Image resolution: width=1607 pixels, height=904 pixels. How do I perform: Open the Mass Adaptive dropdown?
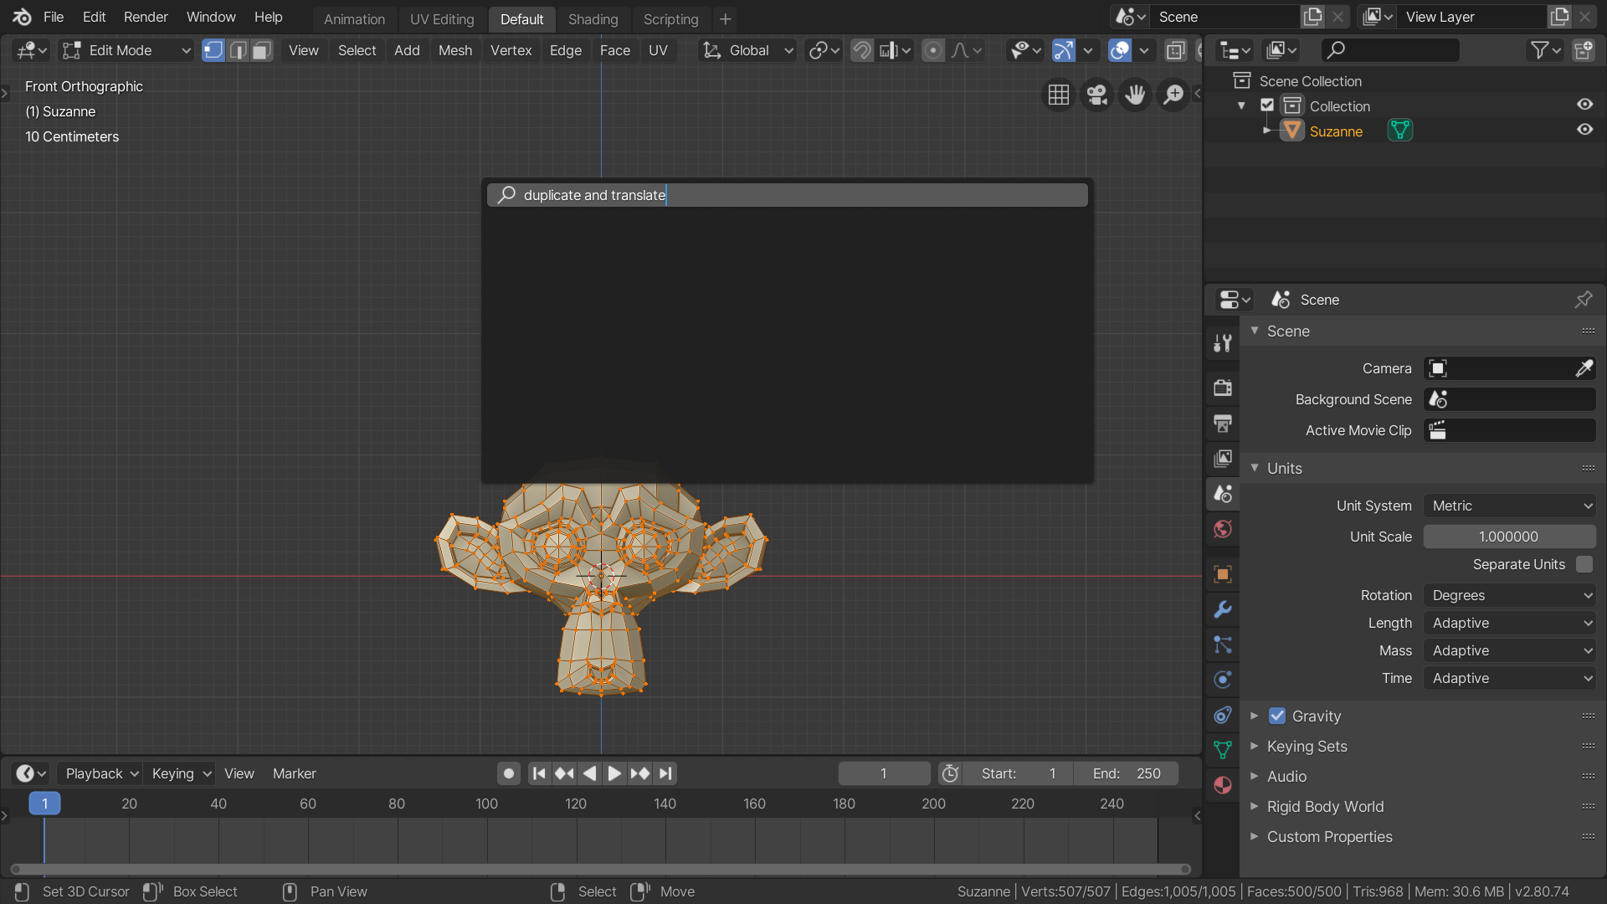[1510, 650]
